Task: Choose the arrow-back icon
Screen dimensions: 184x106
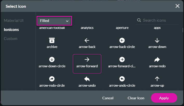Action: (87, 43)
